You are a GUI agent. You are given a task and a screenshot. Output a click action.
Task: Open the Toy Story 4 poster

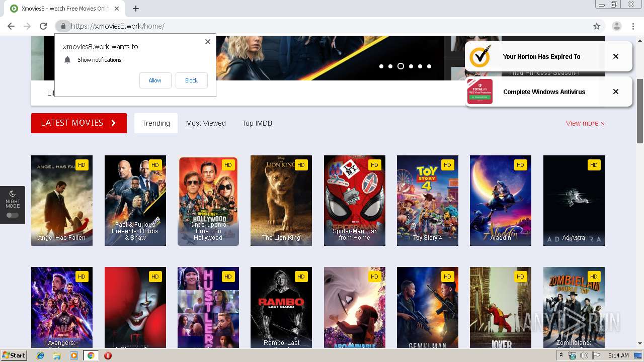(x=428, y=201)
